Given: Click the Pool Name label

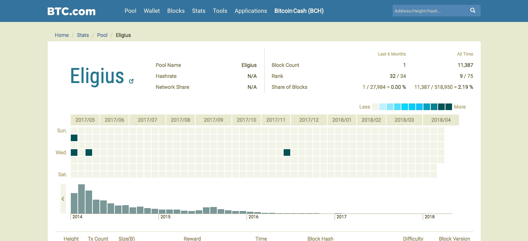Looking at the screenshot, I should 168,65.
